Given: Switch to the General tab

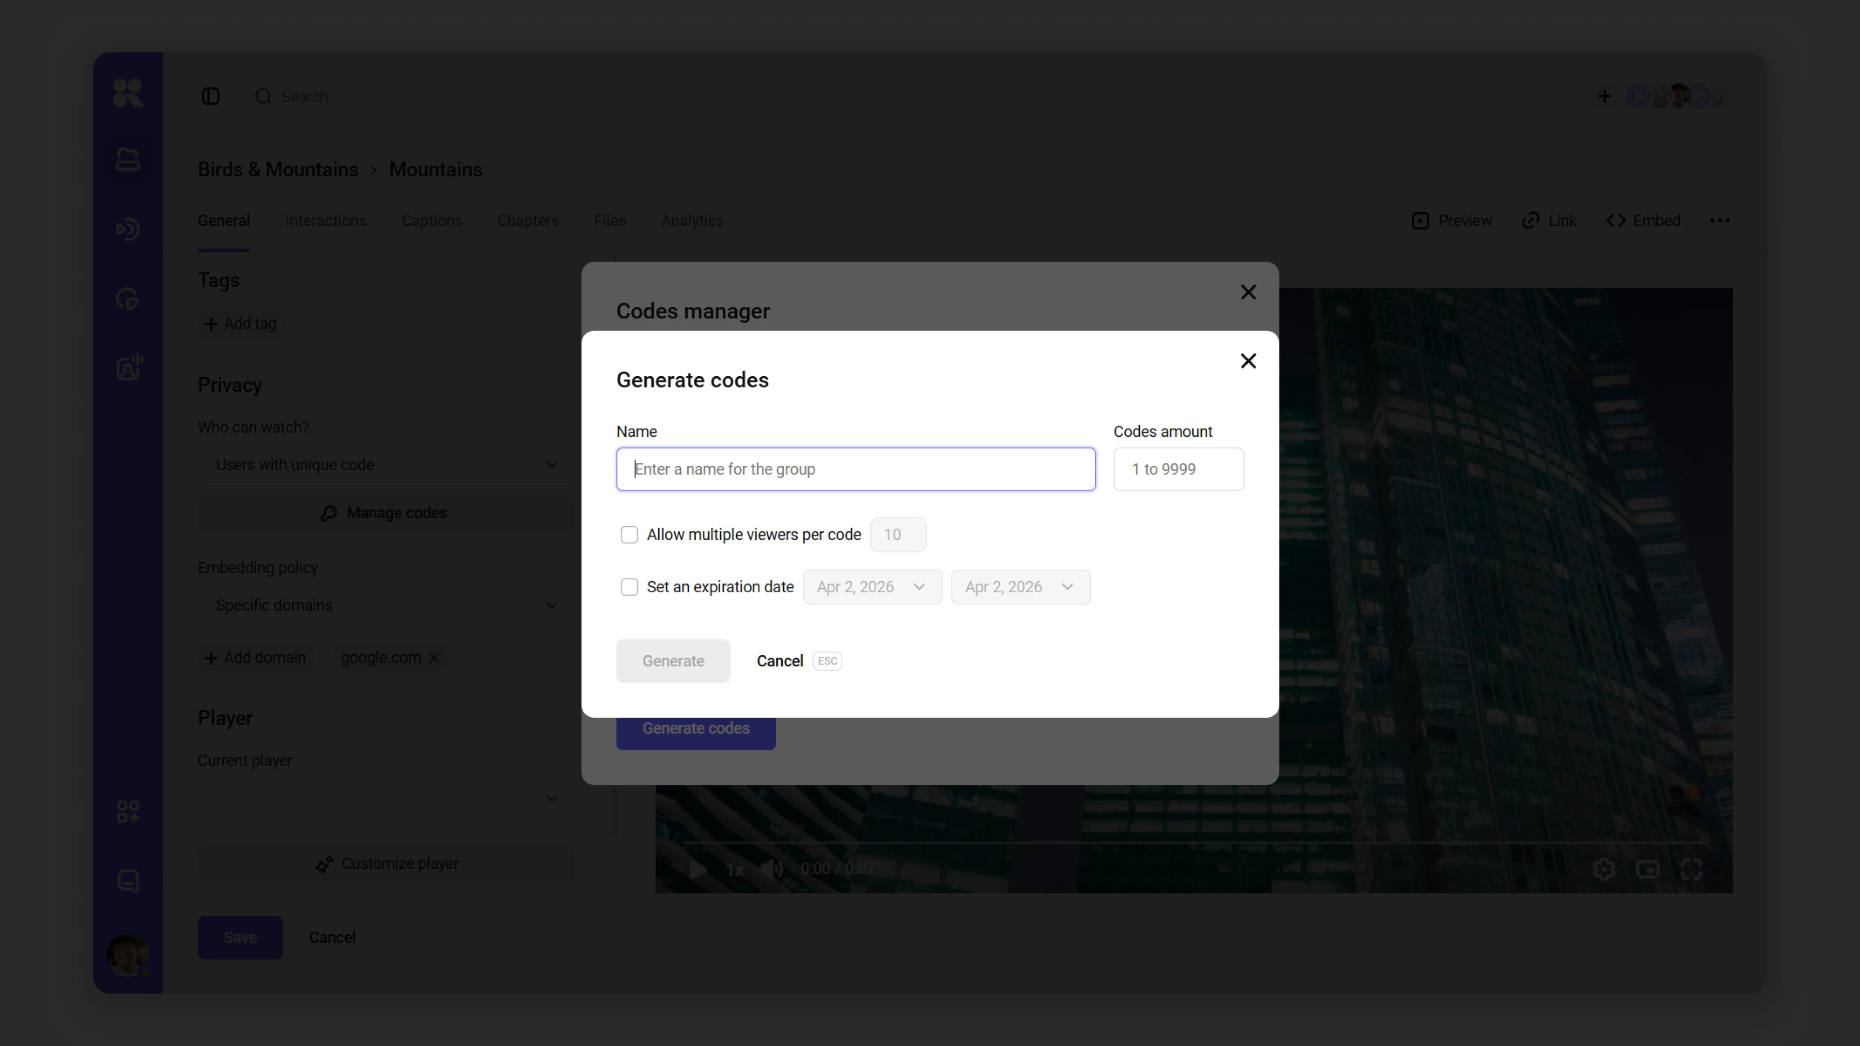Looking at the screenshot, I should [x=224, y=221].
